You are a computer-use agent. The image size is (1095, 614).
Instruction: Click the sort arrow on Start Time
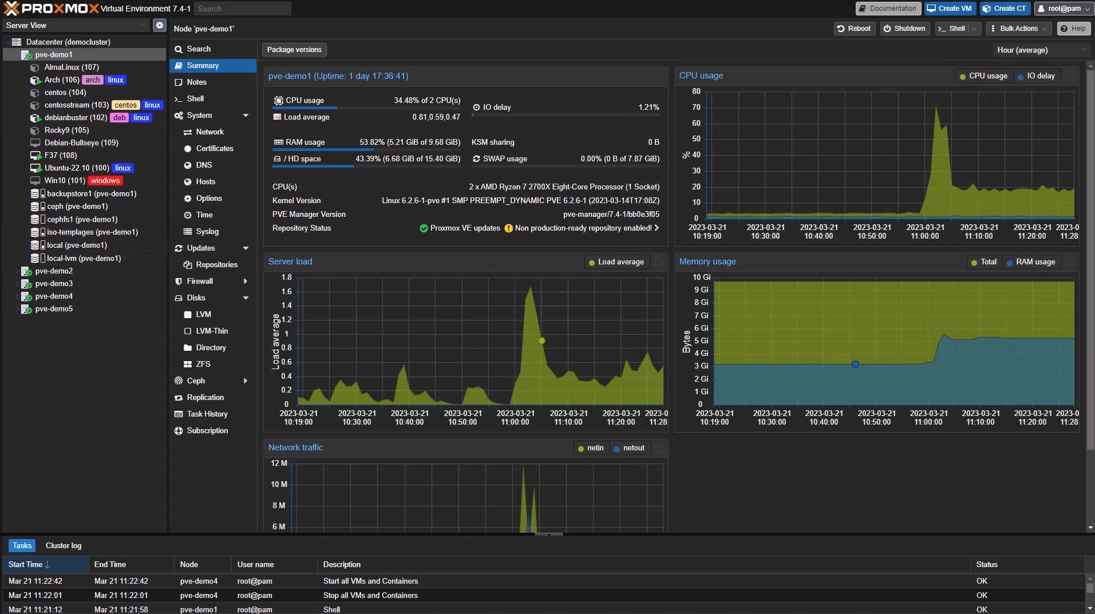point(48,564)
